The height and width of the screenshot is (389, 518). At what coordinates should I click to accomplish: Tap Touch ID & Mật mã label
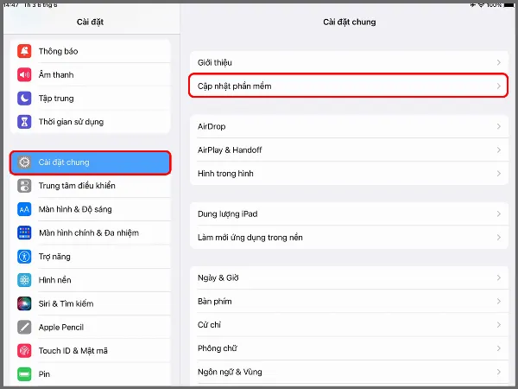[73, 351]
